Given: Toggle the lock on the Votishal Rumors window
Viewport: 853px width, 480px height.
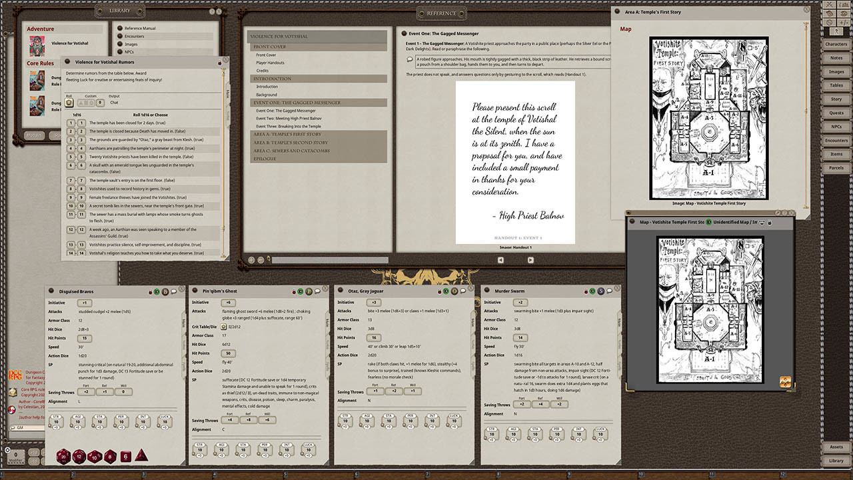Looking at the screenshot, I should tap(219, 62).
